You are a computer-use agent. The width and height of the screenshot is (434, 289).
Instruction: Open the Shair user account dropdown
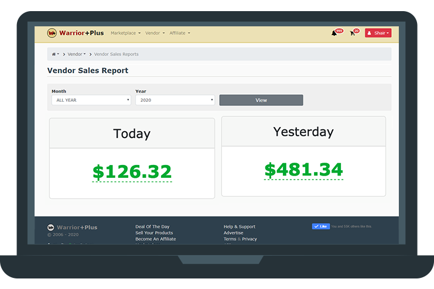click(378, 33)
